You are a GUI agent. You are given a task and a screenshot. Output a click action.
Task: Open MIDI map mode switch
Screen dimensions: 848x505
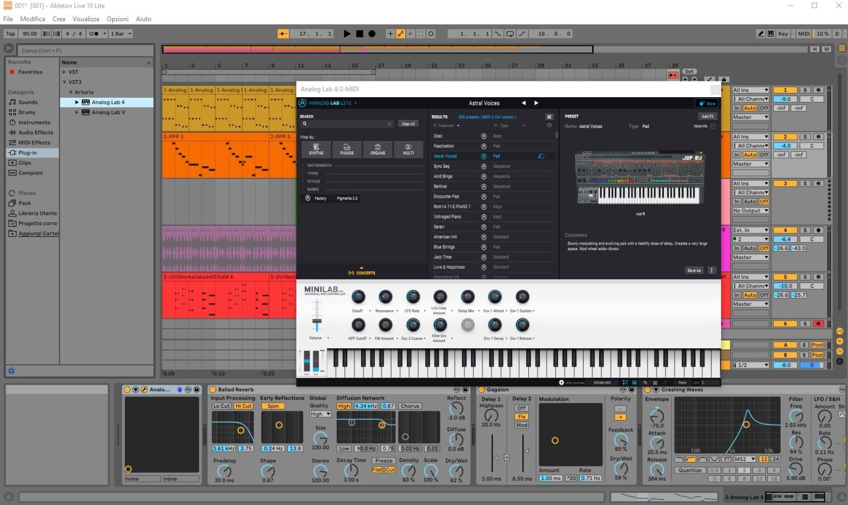tap(803, 34)
